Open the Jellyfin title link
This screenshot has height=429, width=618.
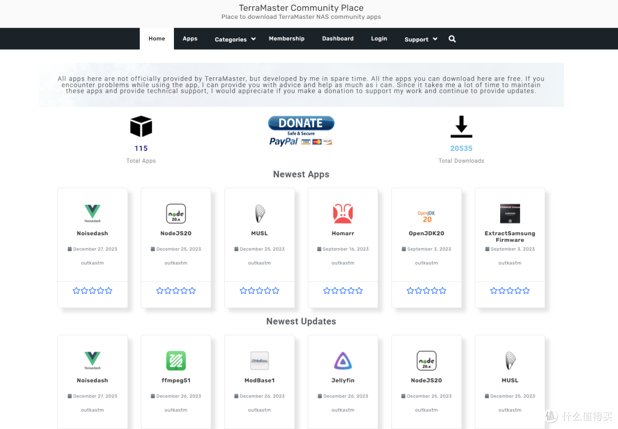pyautogui.click(x=343, y=380)
